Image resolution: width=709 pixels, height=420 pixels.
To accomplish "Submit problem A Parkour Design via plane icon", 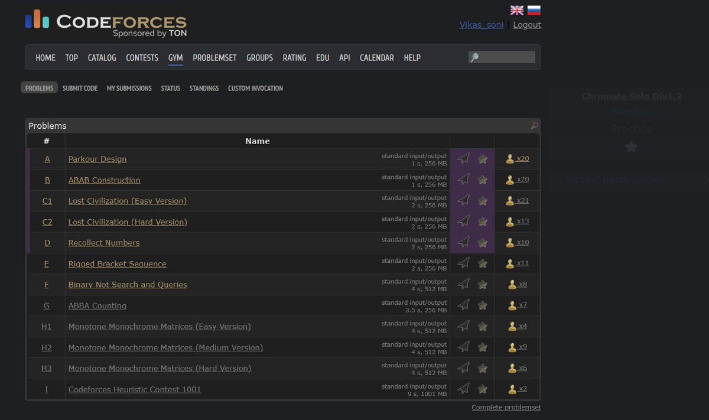I will point(464,158).
